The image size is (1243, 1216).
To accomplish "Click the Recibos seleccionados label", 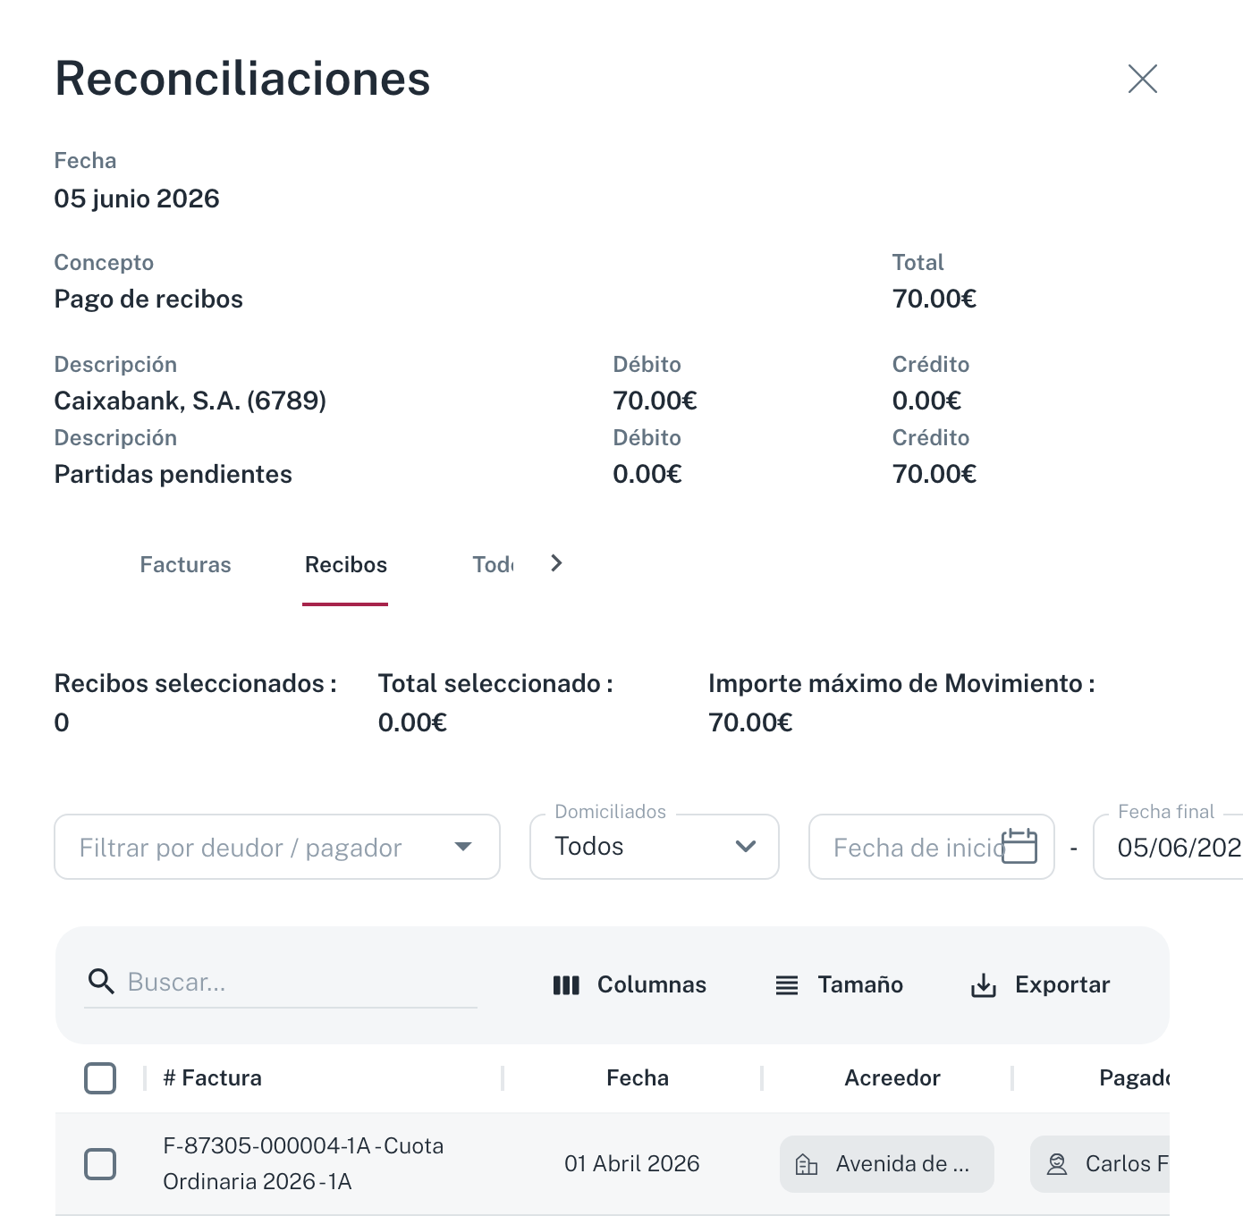I will [x=196, y=684].
